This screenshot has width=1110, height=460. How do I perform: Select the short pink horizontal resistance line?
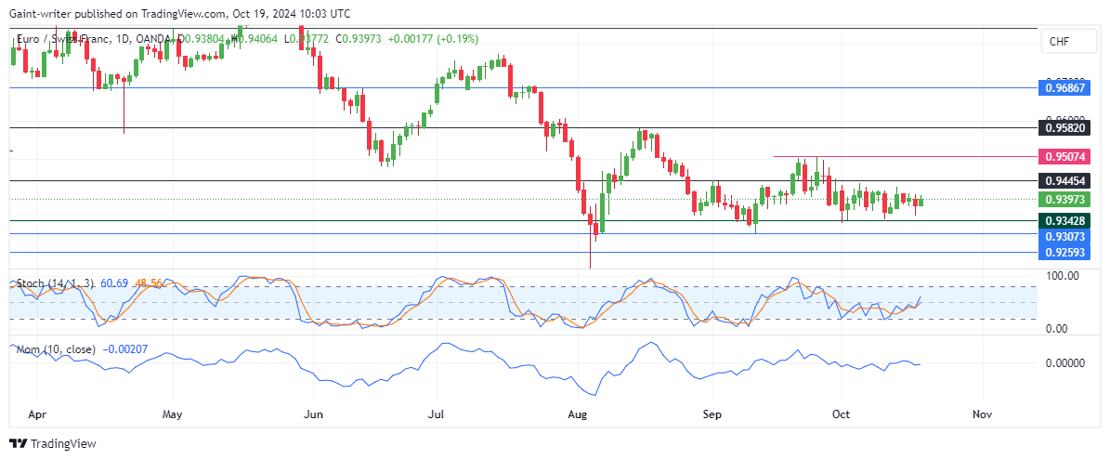coord(905,156)
